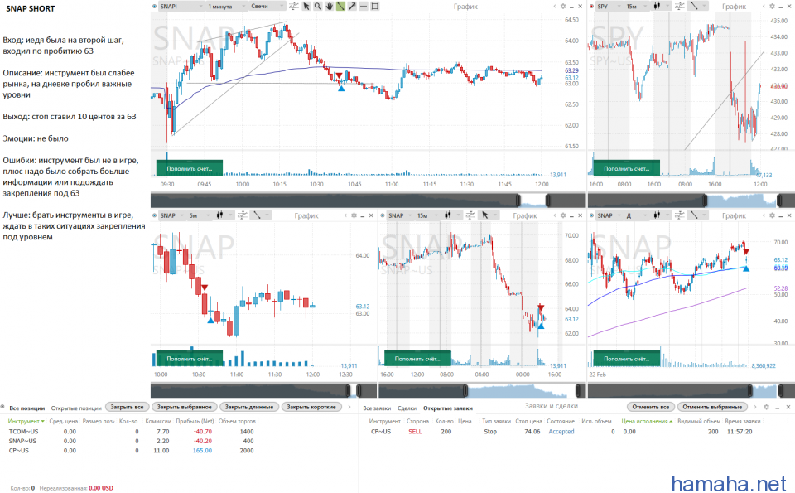Open indicators in the SNAP 5м chart
795x493 pixels.
(243, 215)
